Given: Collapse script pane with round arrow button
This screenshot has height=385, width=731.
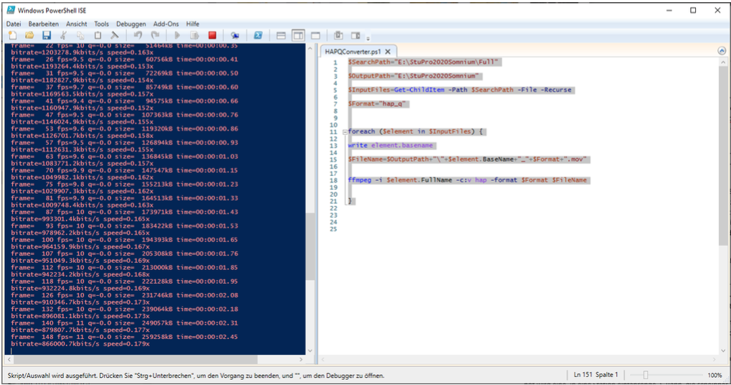Looking at the screenshot, I should click(722, 50).
